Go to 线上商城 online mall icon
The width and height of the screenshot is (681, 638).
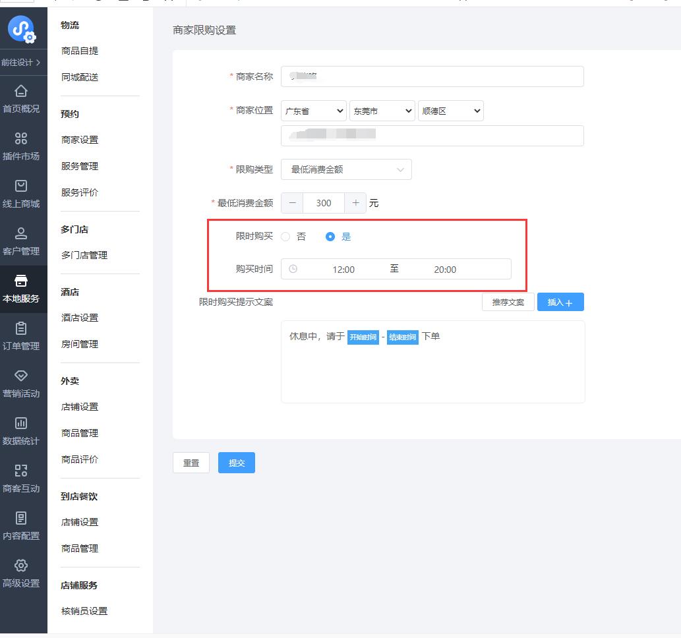pyautogui.click(x=21, y=186)
